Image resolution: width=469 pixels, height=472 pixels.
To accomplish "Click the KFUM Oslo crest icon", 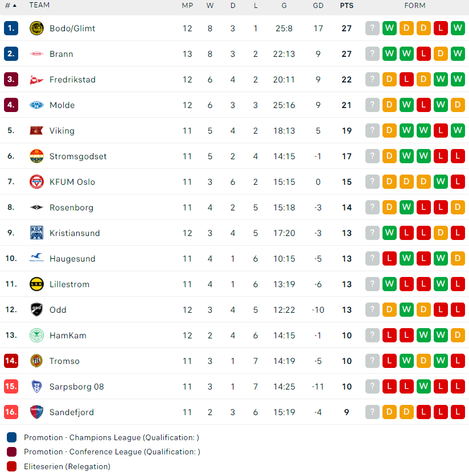I will click(x=36, y=182).
